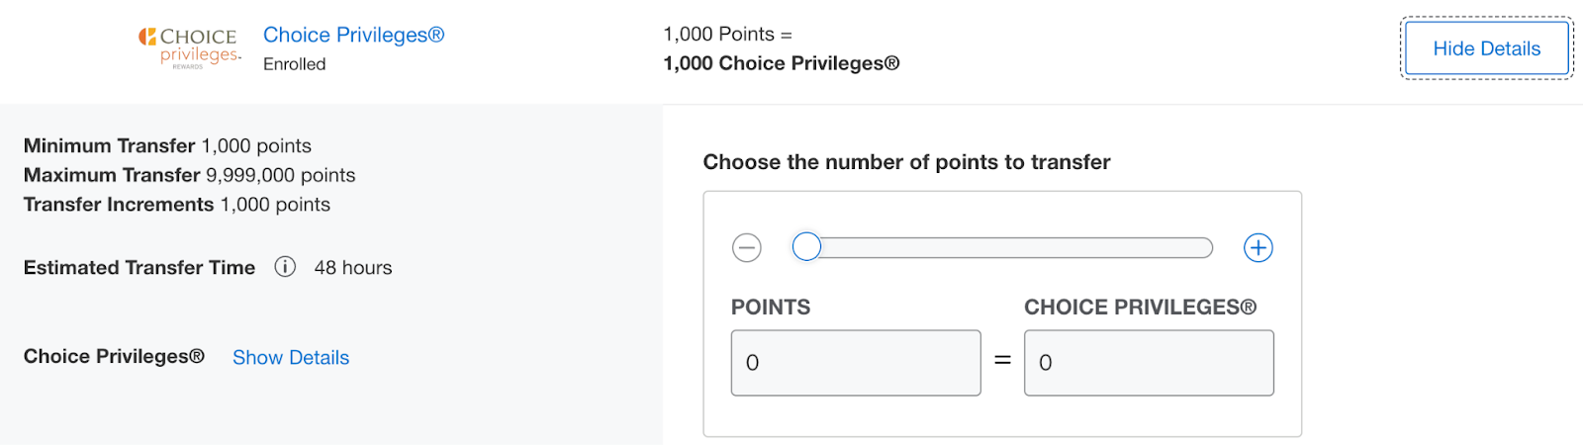Click the Maximum Transfer 9,999,000 points line
This screenshot has height=445, width=1583.
pos(189,175)
